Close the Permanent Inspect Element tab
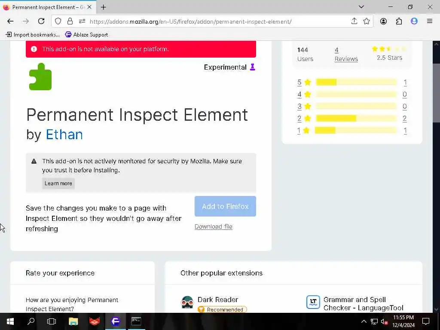This screenshot has height=330, width=440. (x=89, y=7)
